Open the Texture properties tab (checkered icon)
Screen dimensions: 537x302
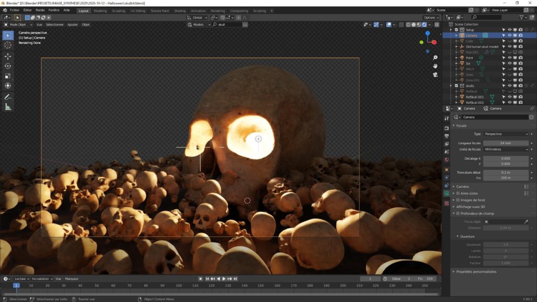pyautogui.click(x=447, y=203)
